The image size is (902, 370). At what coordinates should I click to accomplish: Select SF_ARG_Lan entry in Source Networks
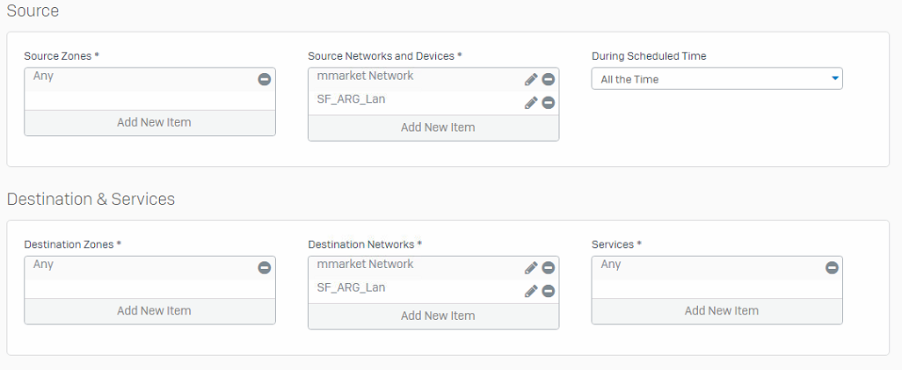click(x=352, y=99)
